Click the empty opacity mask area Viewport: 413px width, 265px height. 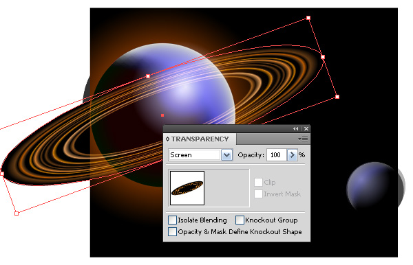(226, 188)
